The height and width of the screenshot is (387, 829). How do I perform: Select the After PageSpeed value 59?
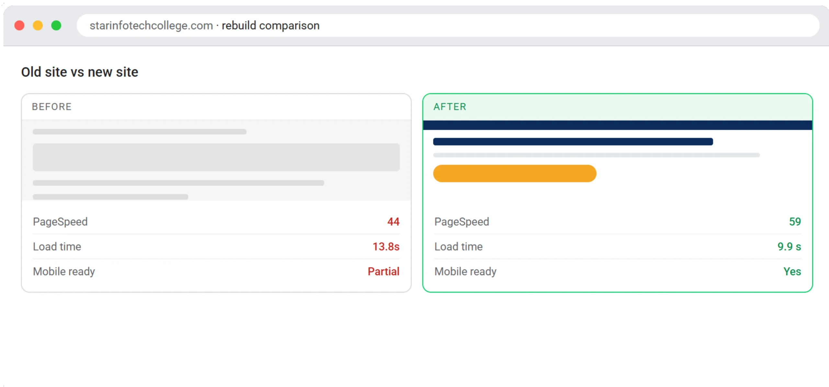(x=795, y=222)
